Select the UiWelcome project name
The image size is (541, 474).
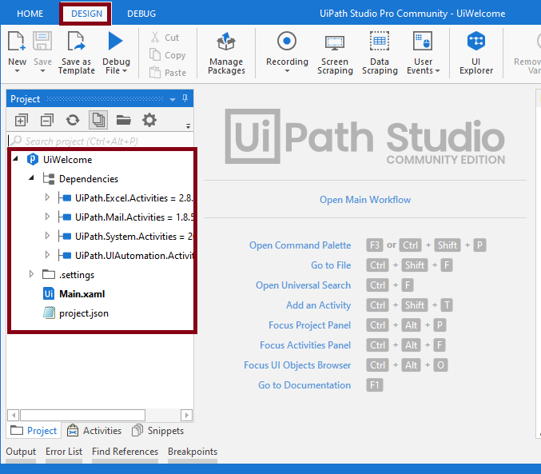click(x=68, y=160)
